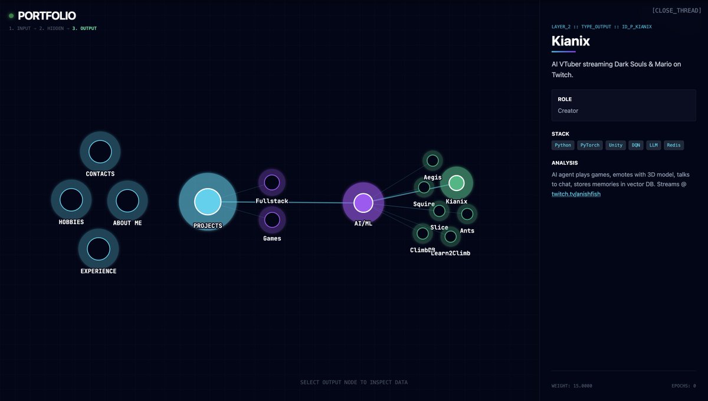Viewport: 708px width, 401px height.
Task: Toggle the Redis stack tag
Action: [674, 145]
